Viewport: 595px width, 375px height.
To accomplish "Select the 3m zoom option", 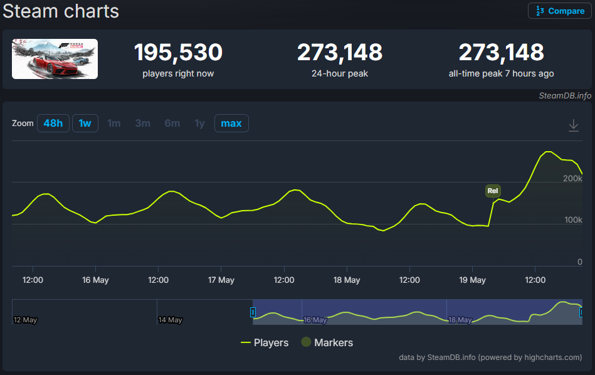I will point(143,124).
